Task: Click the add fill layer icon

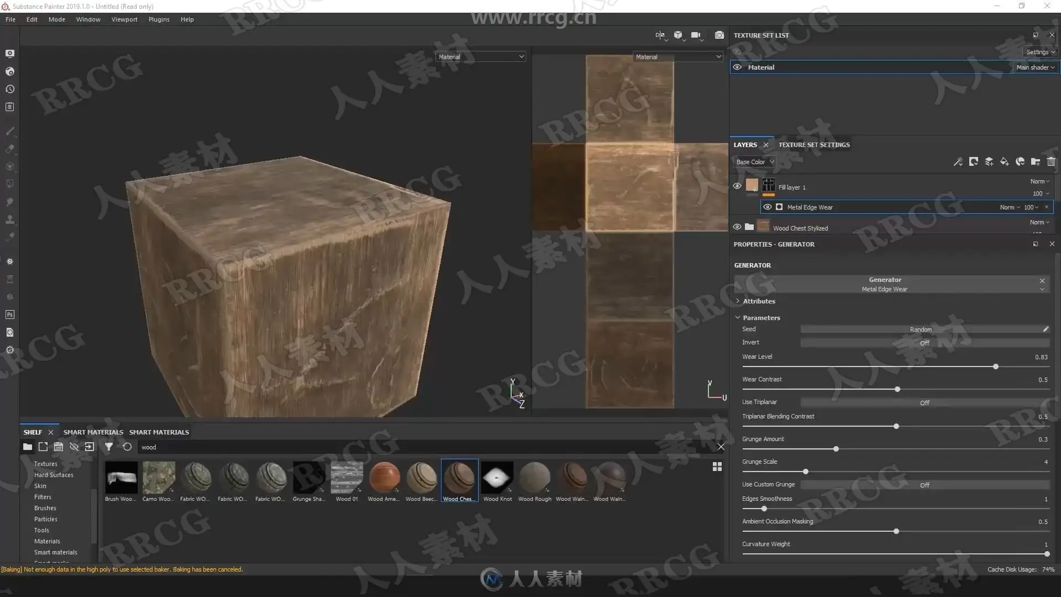Action: [1005, 162]
